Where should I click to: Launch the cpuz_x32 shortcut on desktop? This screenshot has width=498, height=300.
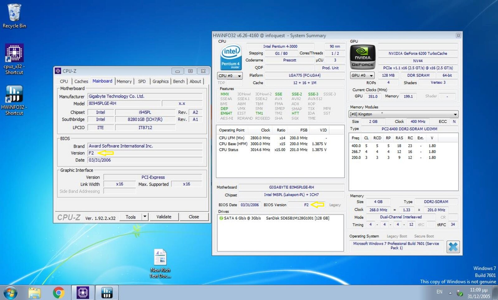14,59
